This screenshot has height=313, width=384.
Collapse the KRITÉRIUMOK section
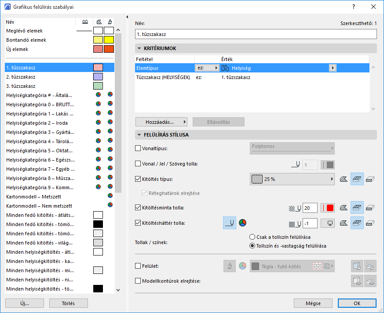[x=139, y=48]
